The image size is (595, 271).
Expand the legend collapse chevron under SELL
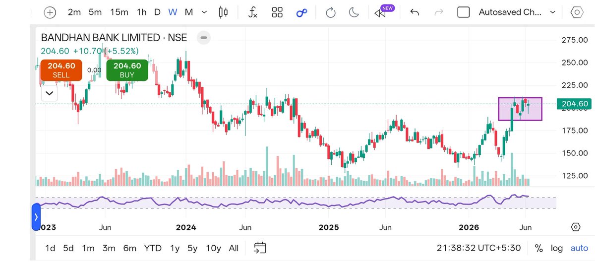click(49, 93)
